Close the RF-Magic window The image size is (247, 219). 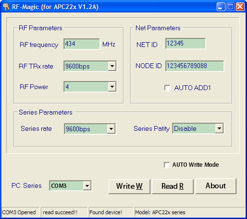pyautogui.click(x=240, y=7)
